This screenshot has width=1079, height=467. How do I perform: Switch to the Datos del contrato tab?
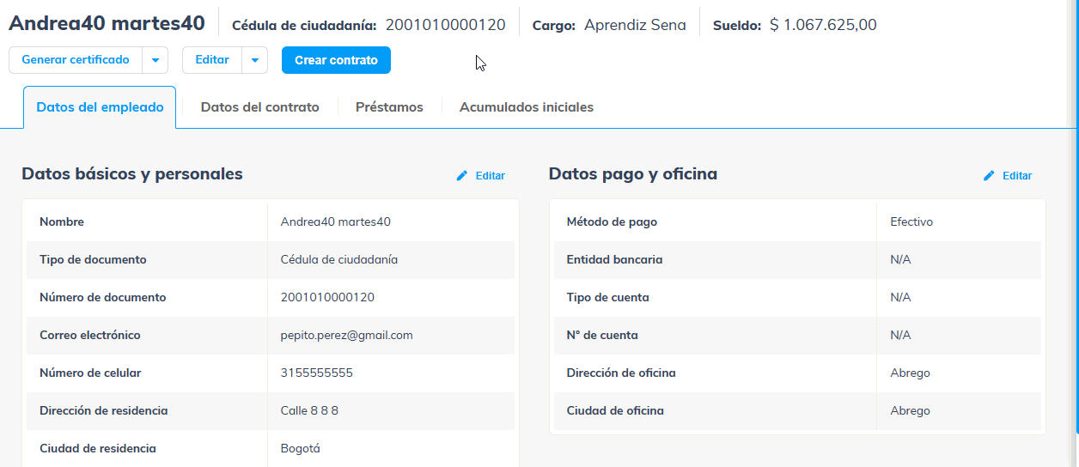[x=259, y=107]
